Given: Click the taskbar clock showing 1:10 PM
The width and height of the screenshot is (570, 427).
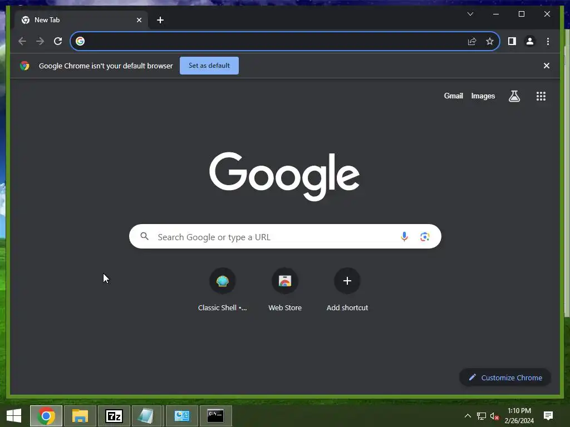Looking at the screenshot, I should pyautogui.click(x=519, y=416).
